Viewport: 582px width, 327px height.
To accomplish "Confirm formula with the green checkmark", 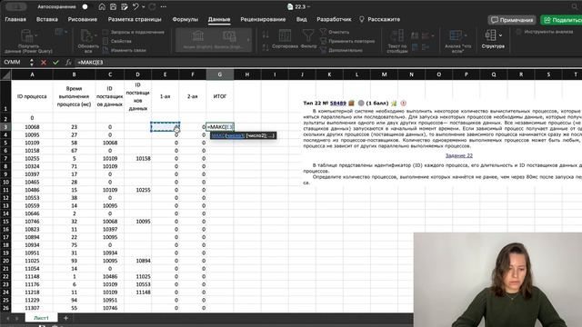I will pos(55,63).
